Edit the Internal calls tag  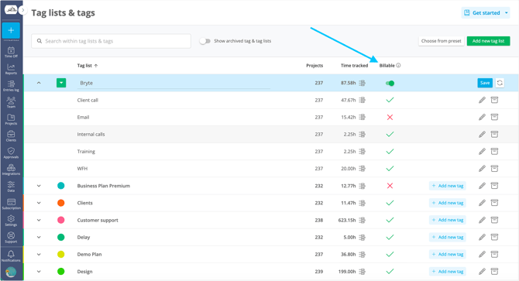(x=482, y=134)
